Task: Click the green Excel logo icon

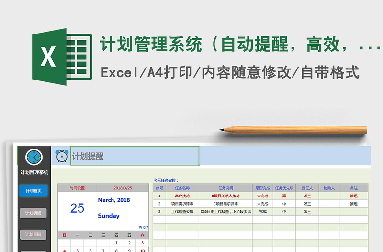Action: (62, 57)
